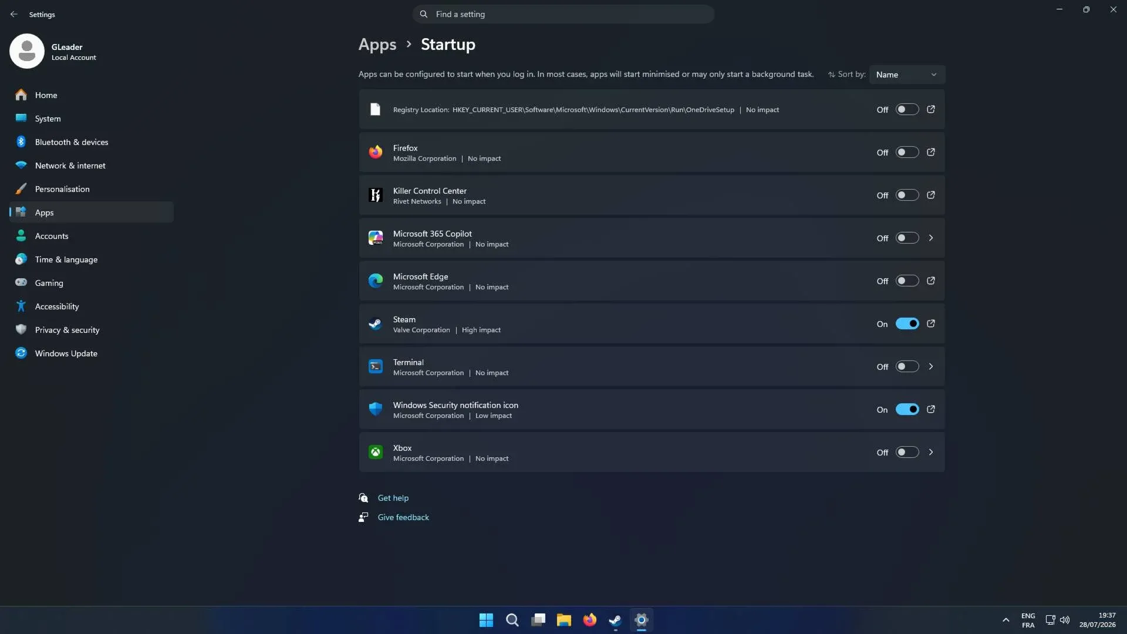Click the GLeader account avatar
This screenshot has width=1127, height=634.
click(x=27, y=52)
